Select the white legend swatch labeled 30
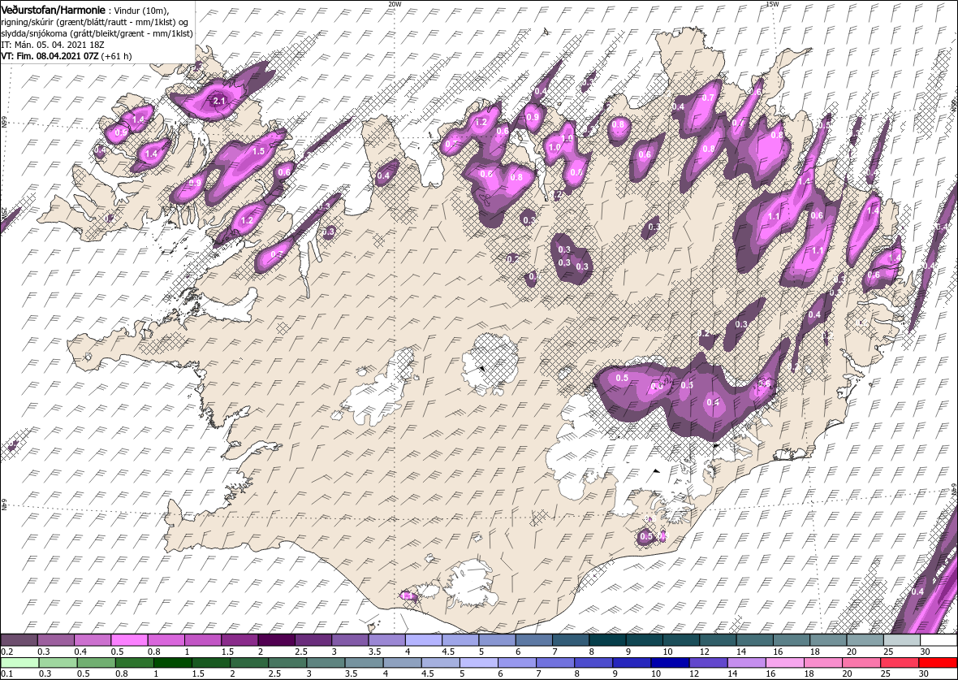The height and width of the screenshot is (680, 958). [x=939, y=640]
